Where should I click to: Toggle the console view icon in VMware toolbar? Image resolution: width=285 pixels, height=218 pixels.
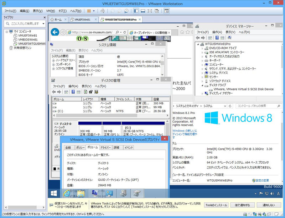point(166,11)
